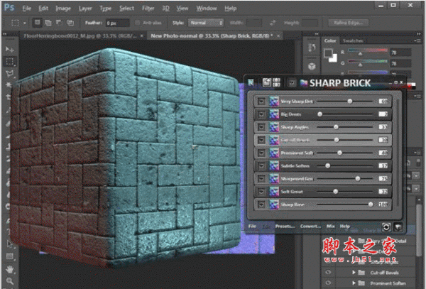Open the History panel icon in dock
Screen dimensions: 426x289
[312, 48]
